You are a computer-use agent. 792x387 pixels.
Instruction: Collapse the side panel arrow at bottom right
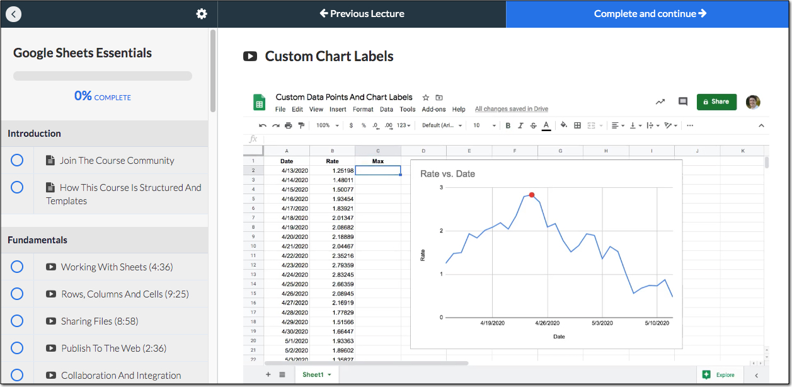(756, 375)
